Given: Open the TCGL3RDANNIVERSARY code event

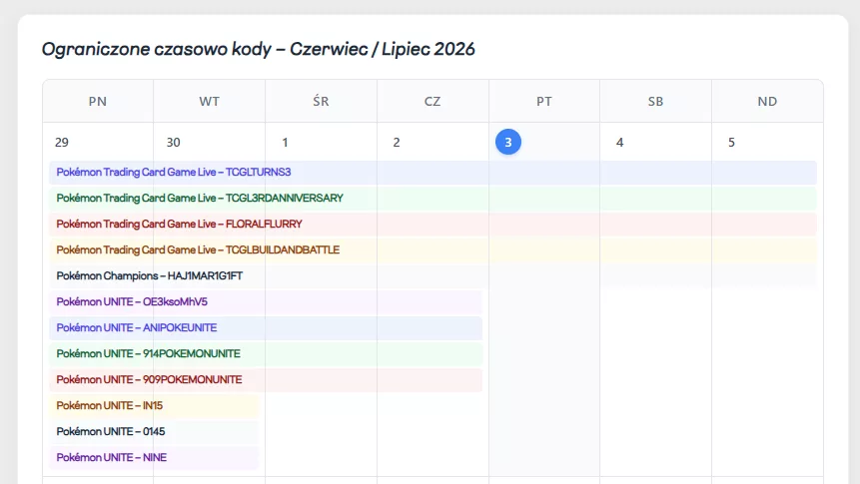Looking at the screenshot, I should [432, 198].
